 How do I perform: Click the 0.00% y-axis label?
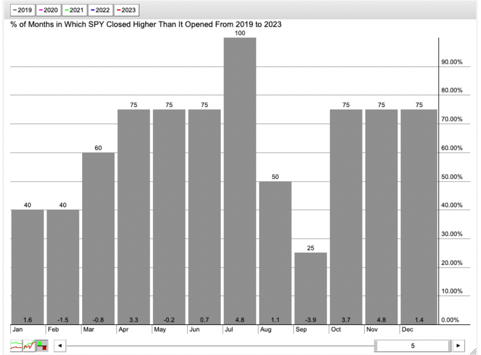point(450,320)
